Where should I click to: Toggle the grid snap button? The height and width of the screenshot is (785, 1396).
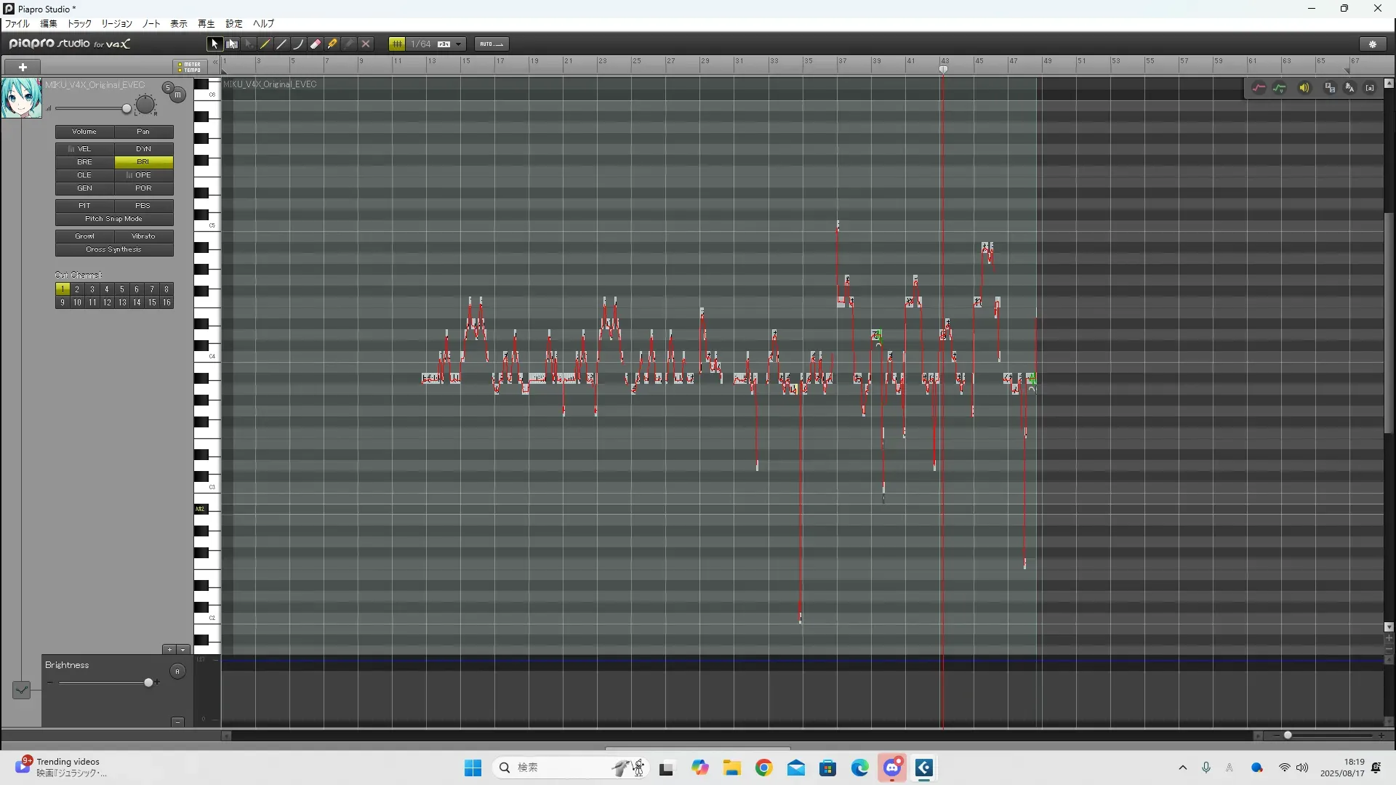[x=397, y=44]
